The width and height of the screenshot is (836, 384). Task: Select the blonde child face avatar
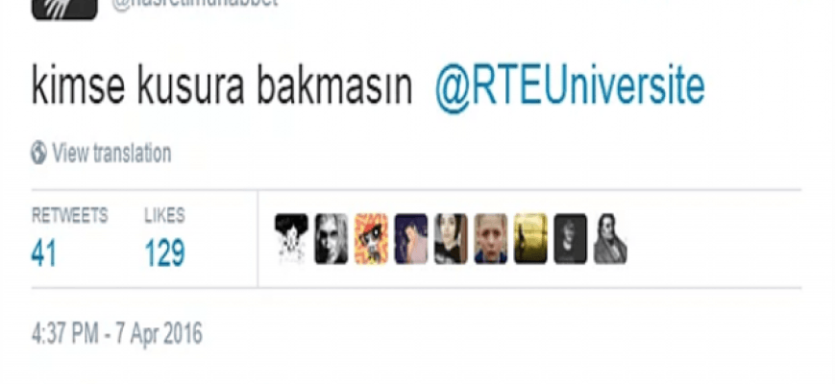[x=490, y=239]
